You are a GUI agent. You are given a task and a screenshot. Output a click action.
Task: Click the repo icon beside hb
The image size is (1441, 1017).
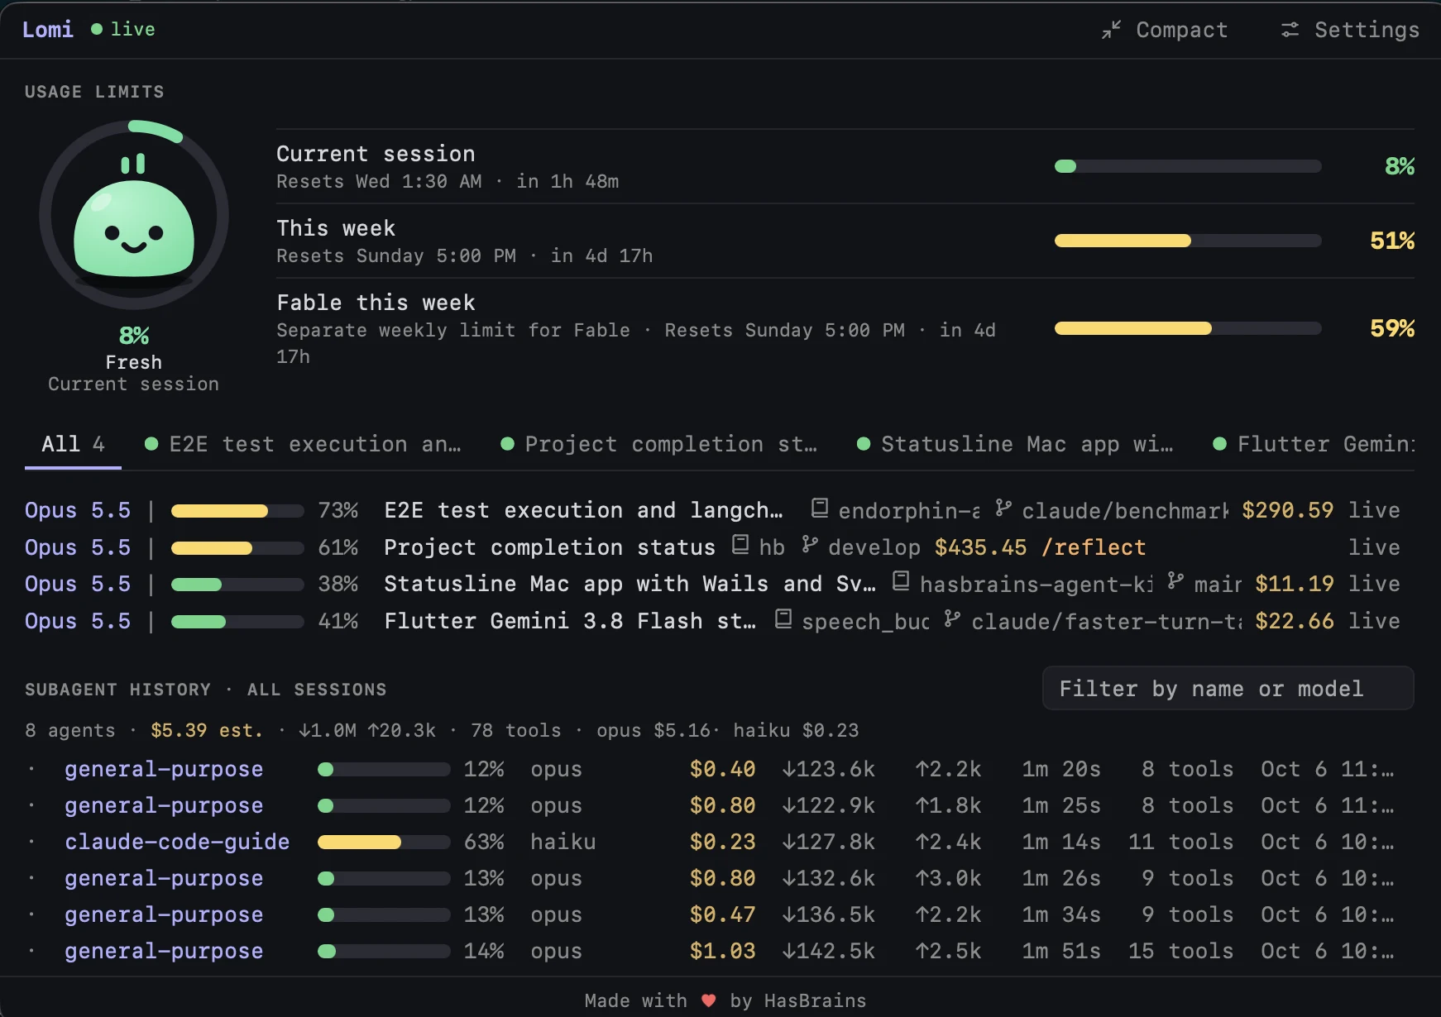(x=740, y=544)
